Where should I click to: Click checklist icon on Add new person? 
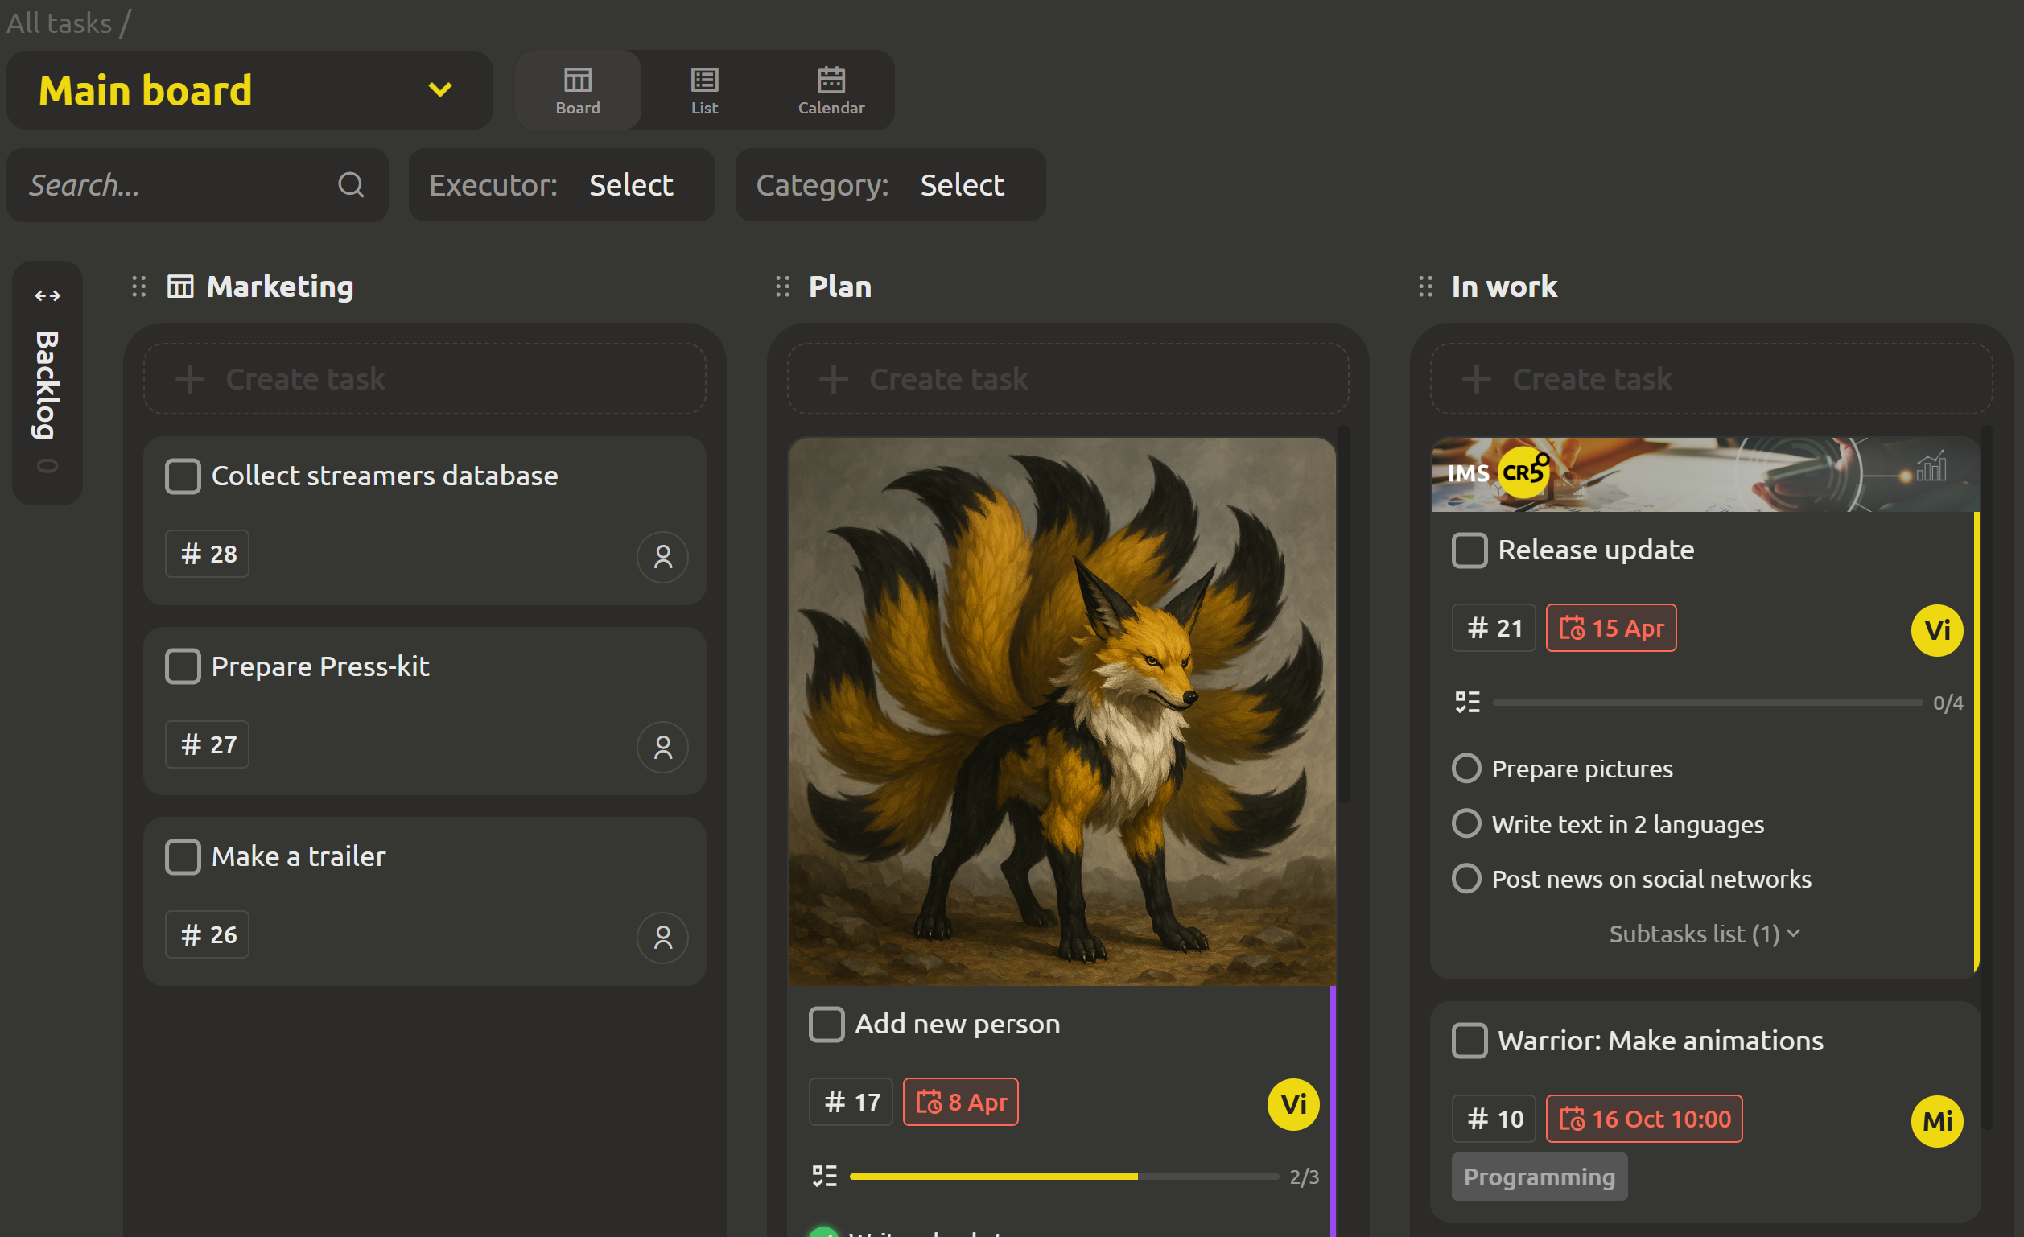coord(825,1176)
